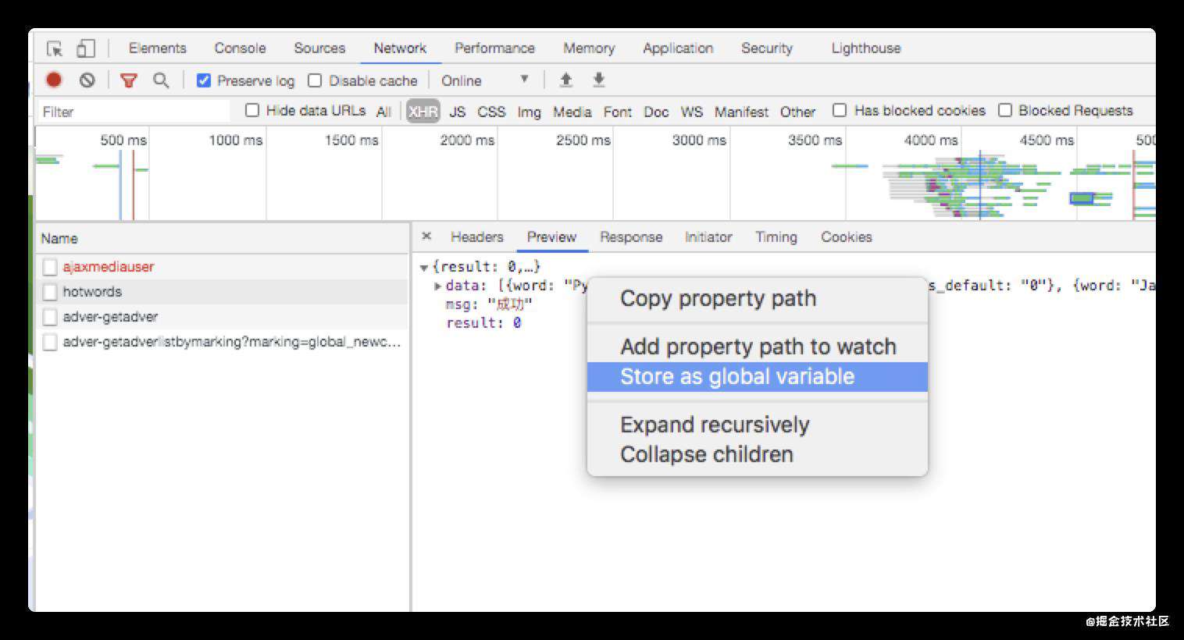Filter by Media requests
The image size is (1184, 640).
572,112
